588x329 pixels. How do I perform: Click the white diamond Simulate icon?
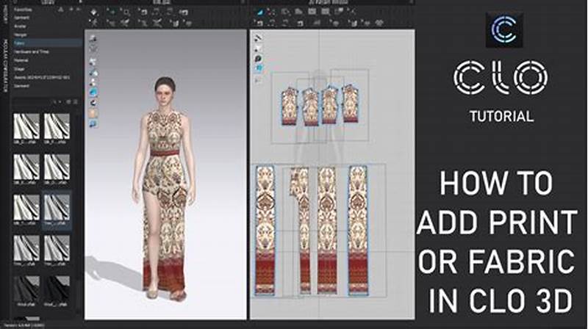pos(94,12)
